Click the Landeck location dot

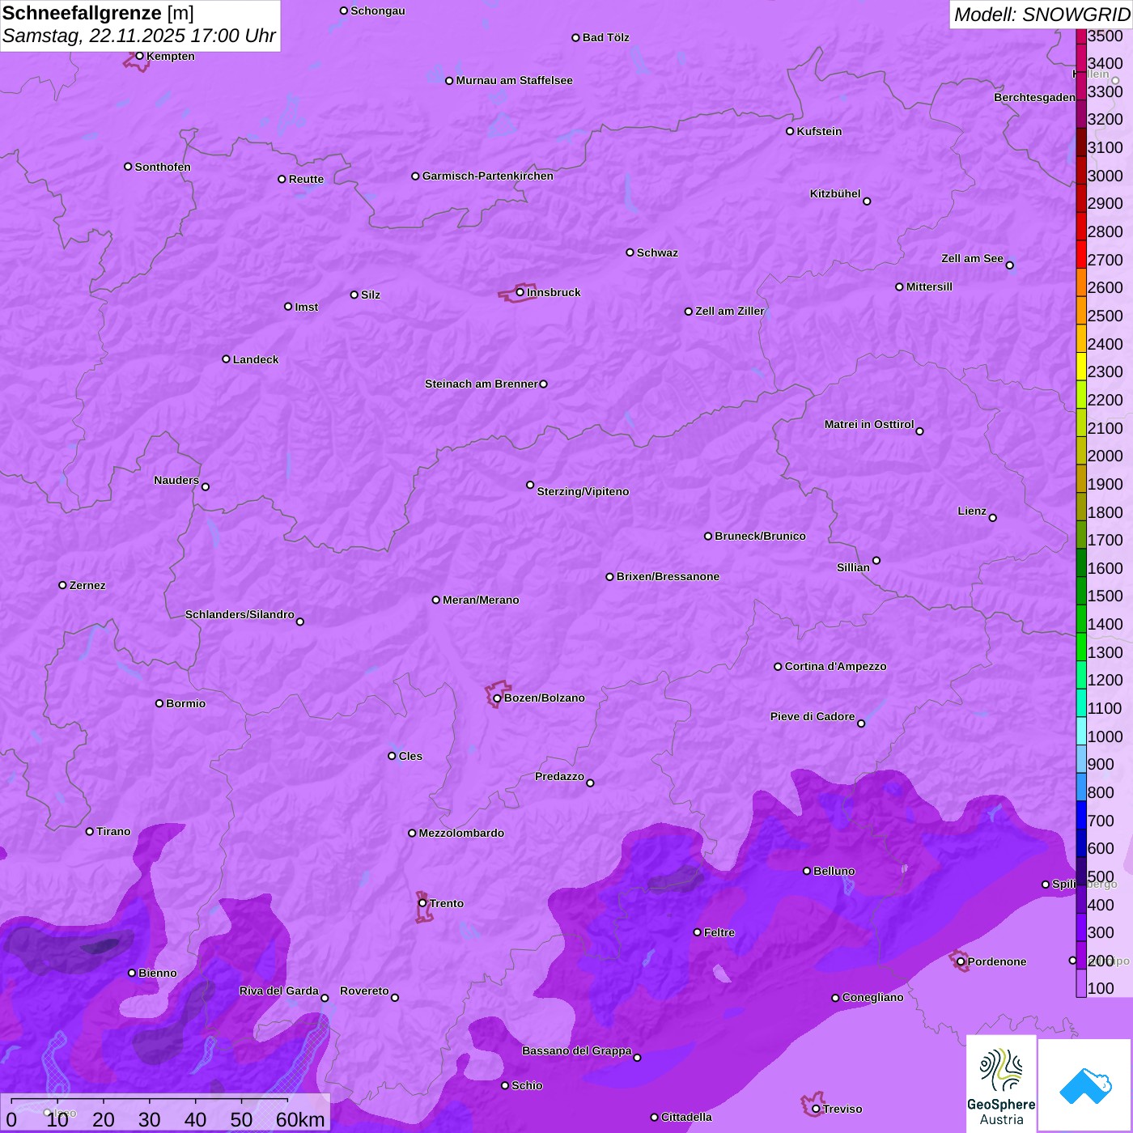tap(226, 359)
